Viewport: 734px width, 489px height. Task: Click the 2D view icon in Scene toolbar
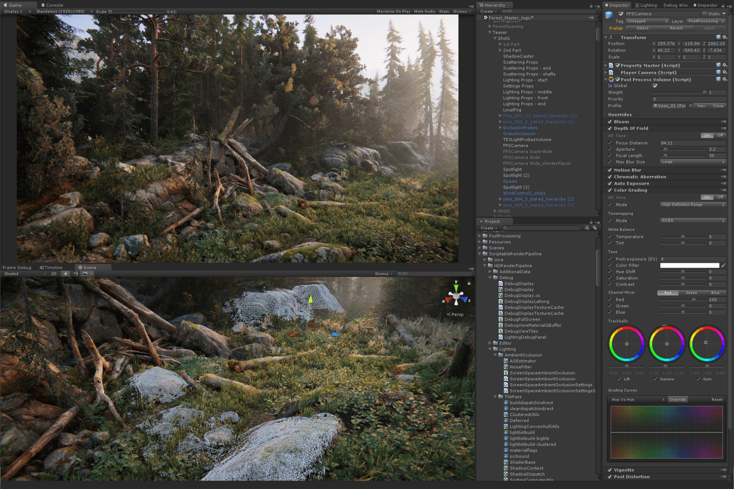point(53,273)
